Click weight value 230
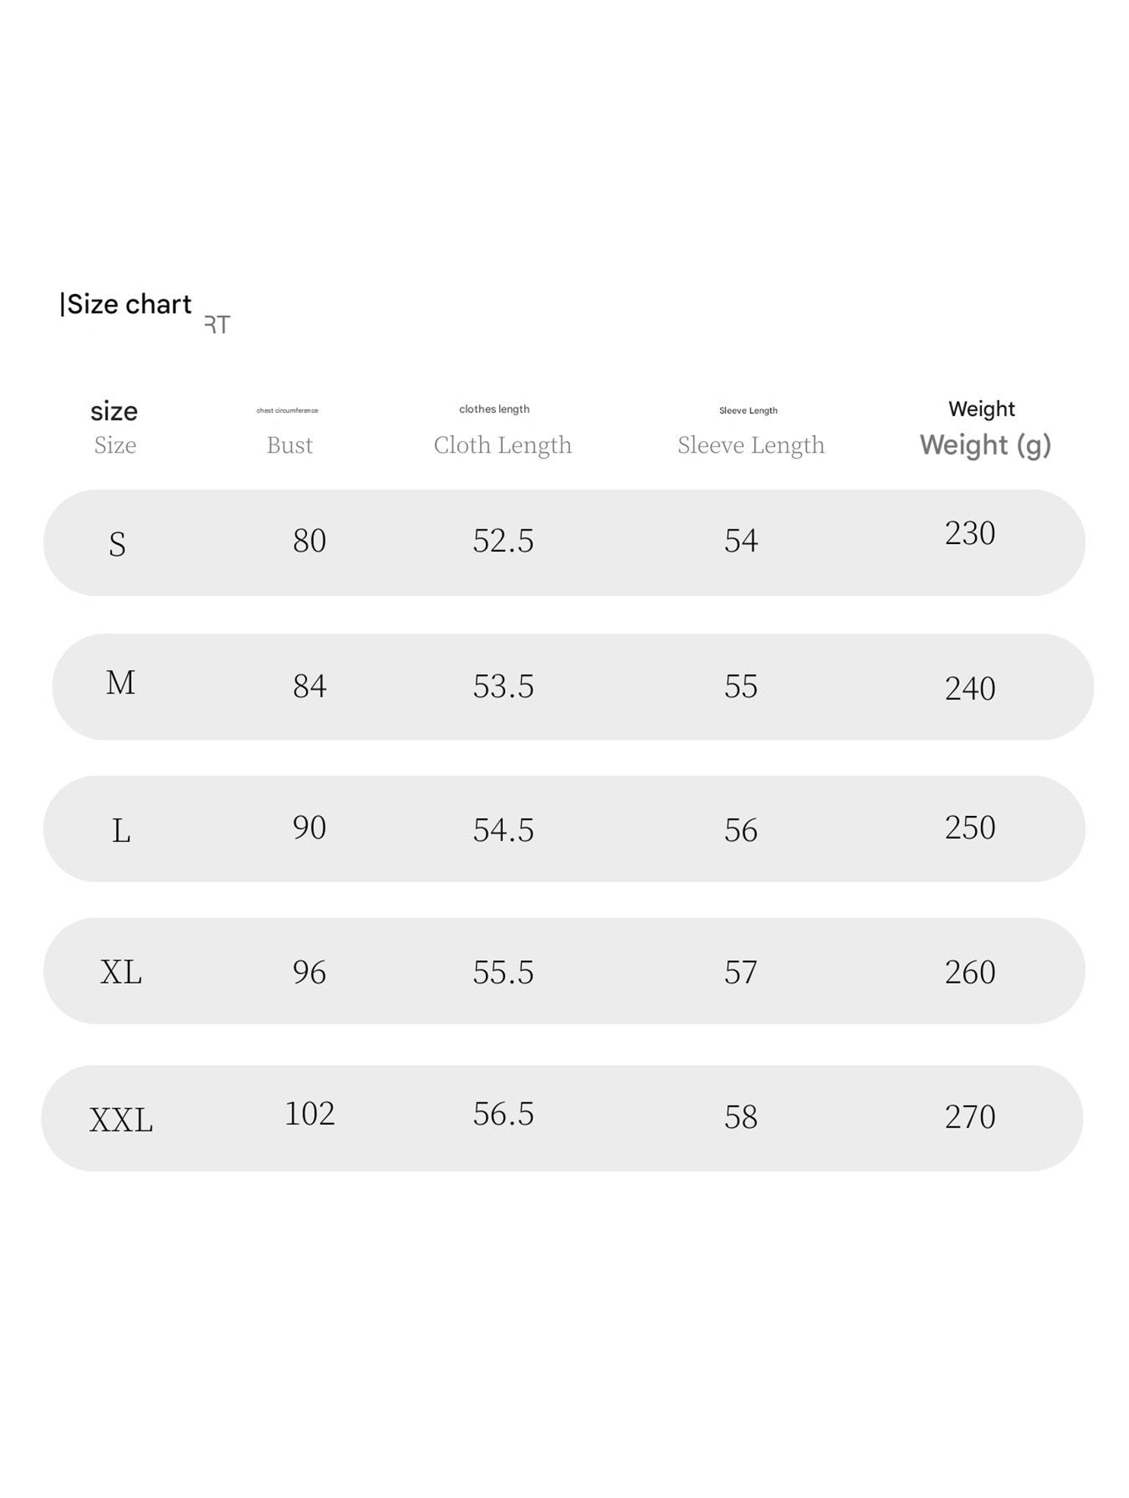 point(970,533)
